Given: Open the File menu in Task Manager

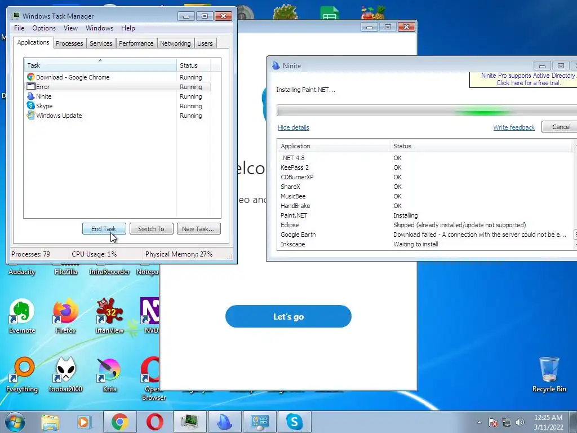Looking at the screenshot, I should pos(19,28).
